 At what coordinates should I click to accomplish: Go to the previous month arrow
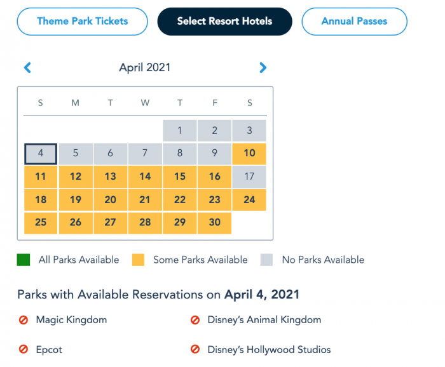(x=27, y=68)
